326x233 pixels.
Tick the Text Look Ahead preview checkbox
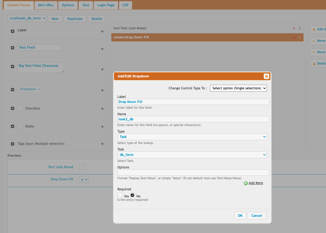pos(82,167)
